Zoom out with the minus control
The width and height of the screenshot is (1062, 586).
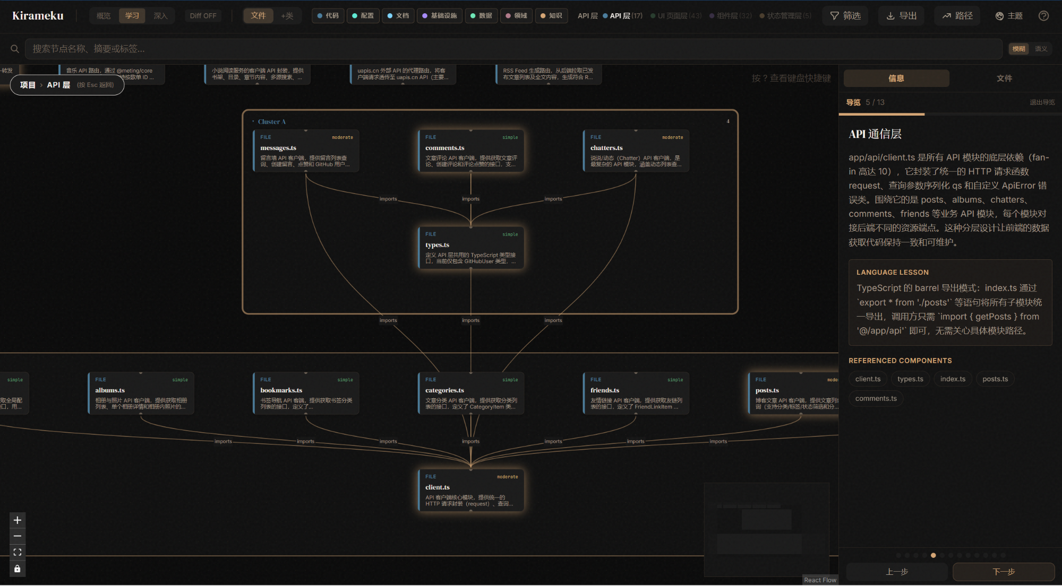pyautogui.click(x=18, y=536)
